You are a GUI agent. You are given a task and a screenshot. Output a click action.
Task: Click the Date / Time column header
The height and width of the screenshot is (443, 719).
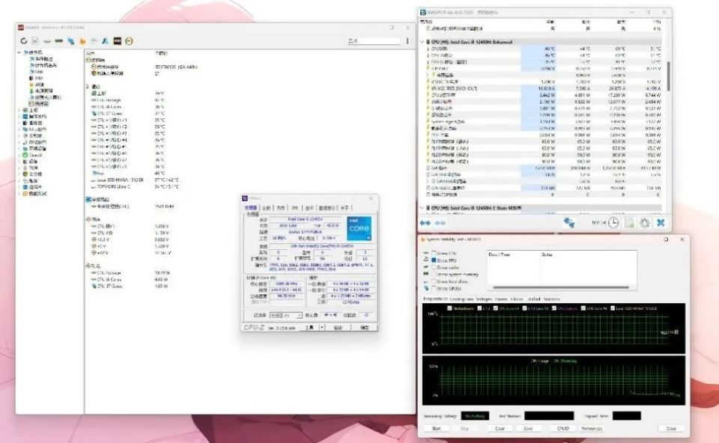click(x=500, y=254)
